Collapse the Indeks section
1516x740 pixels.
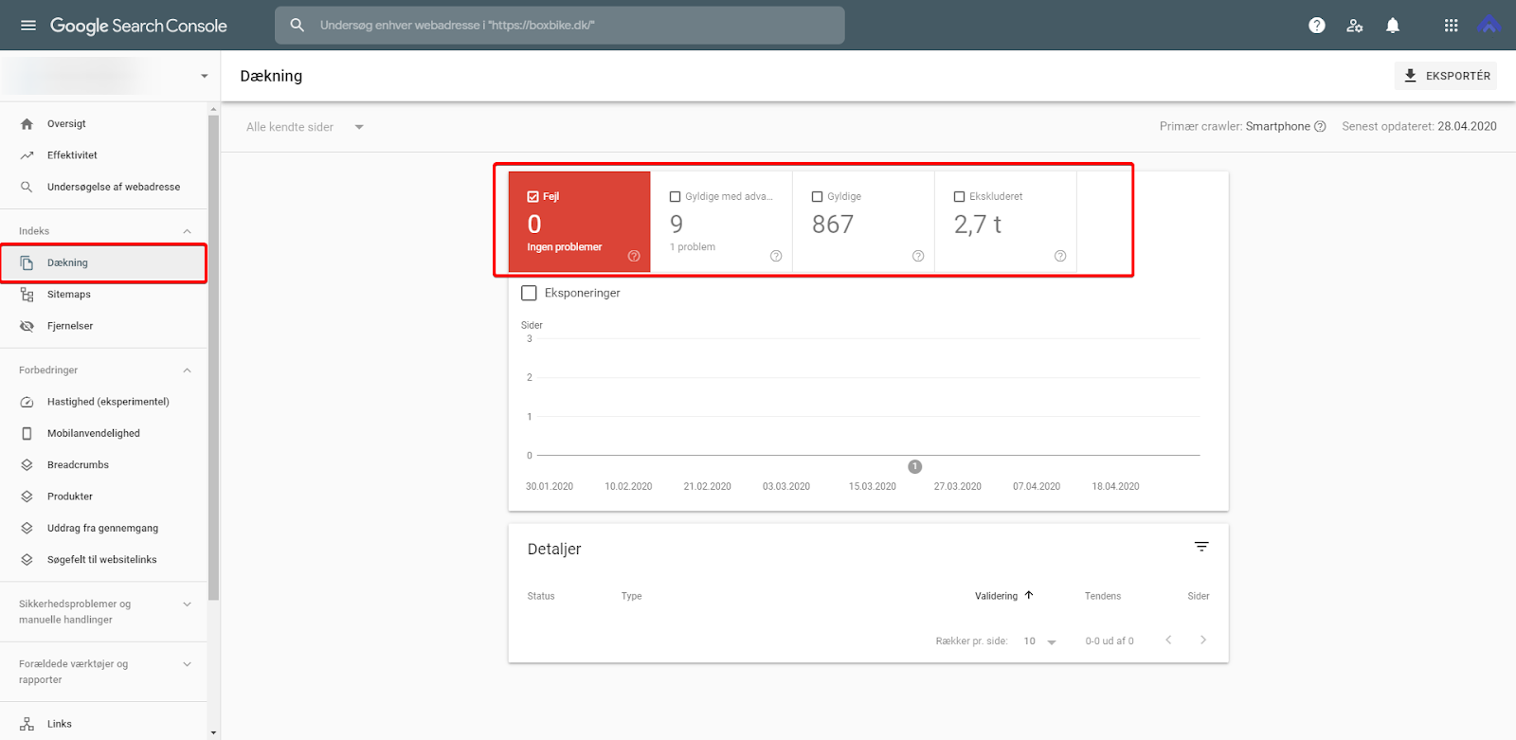(x=187, y=231)
